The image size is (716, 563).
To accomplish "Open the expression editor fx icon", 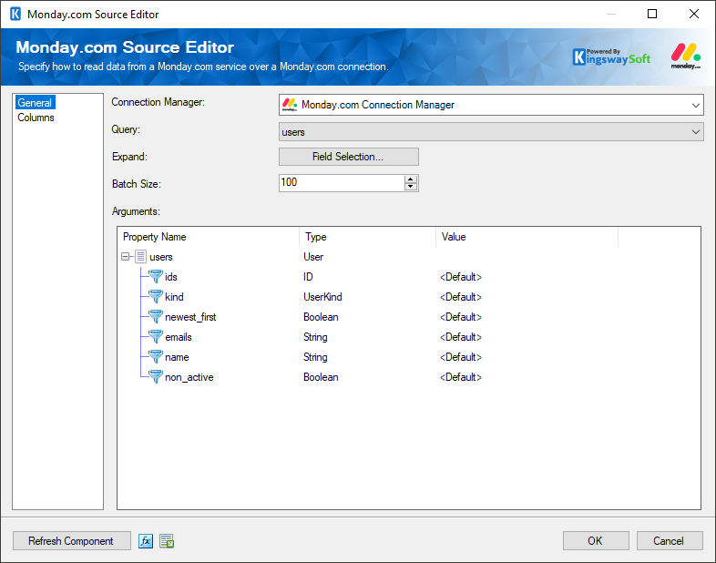I will 146,541.
